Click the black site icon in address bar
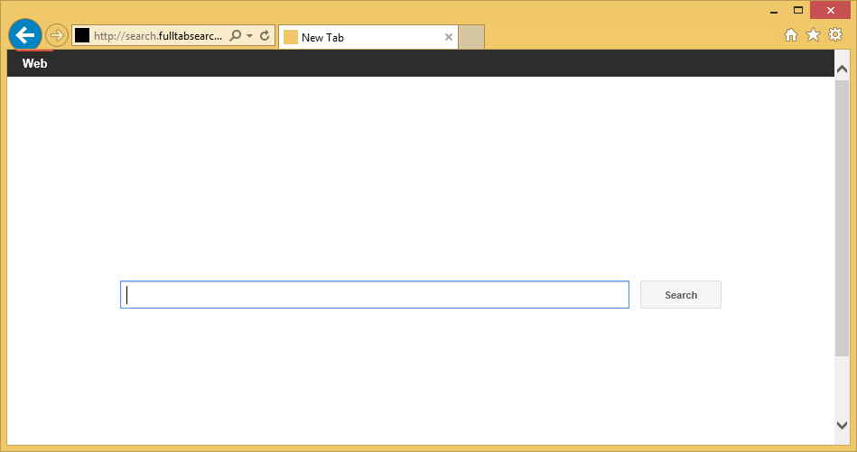The image size is (857, 452). 82,36
